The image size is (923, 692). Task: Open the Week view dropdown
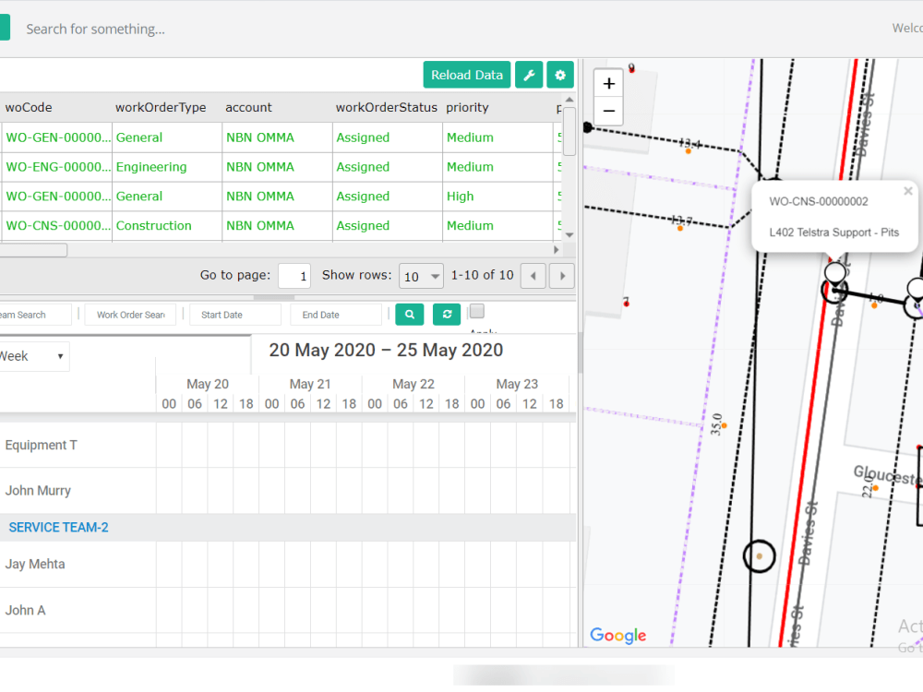click(x=33, y=356)
